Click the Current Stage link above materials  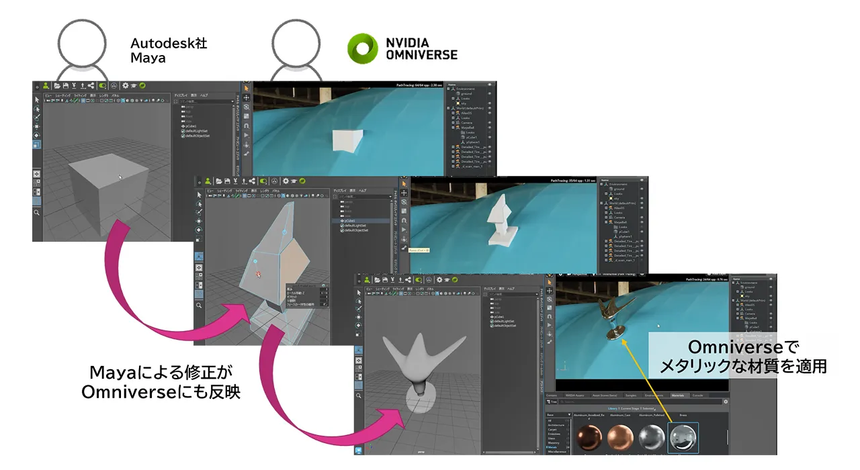630,408
